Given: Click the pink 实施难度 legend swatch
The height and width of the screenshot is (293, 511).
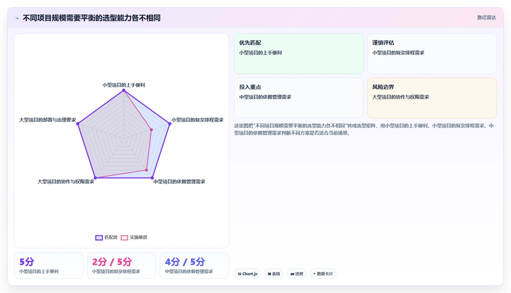Looking at the screenshot, I should tap(124, 237).
